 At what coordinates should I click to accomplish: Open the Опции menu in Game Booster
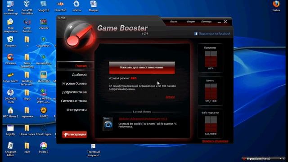191,22
